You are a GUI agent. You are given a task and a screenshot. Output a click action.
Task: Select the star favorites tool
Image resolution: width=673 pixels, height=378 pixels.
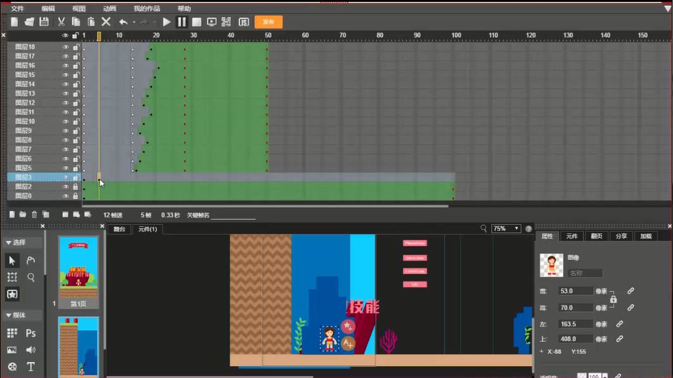tap(12, 295)
